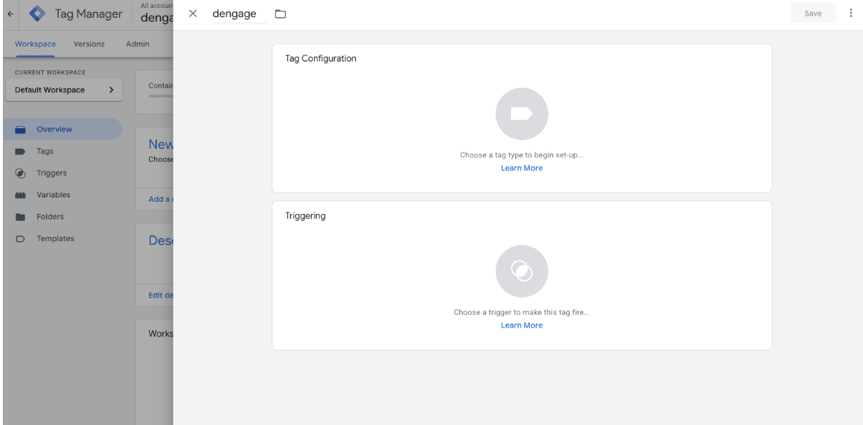
Task: Click the Tag Manager logo icon
Action: click(x=38, y=14)
